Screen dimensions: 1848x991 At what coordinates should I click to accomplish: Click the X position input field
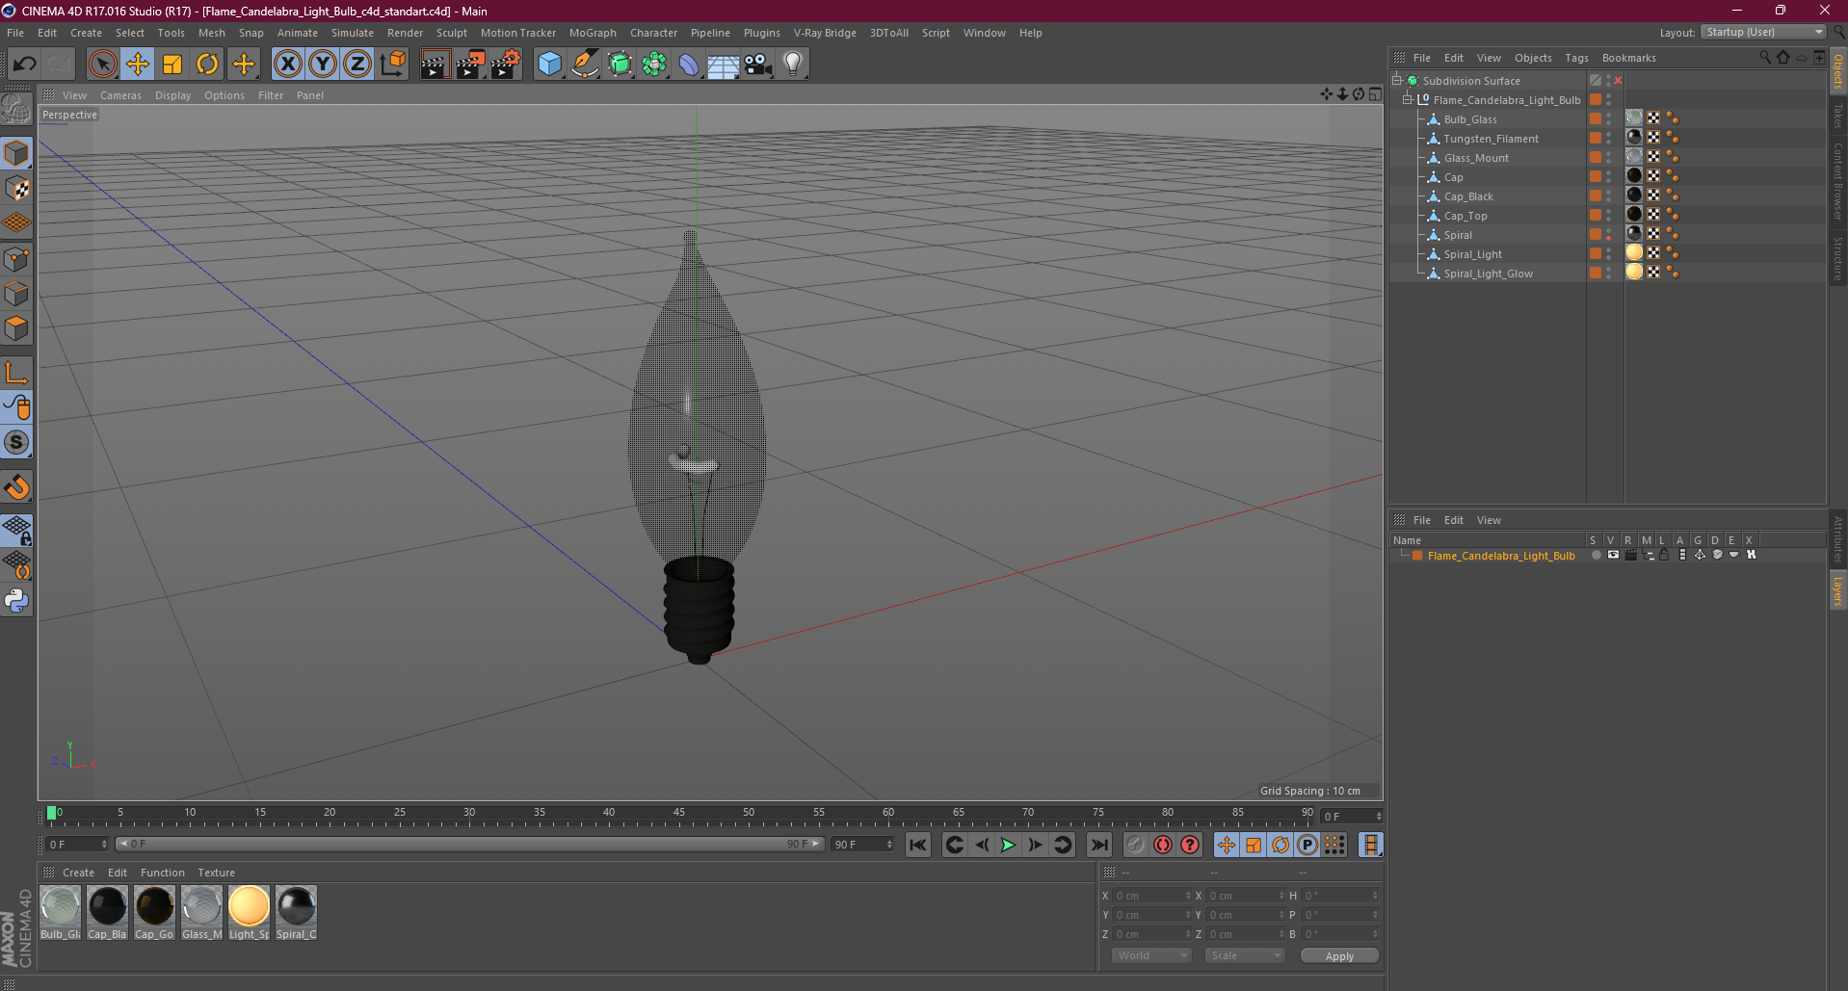[x=1150, y=896]
